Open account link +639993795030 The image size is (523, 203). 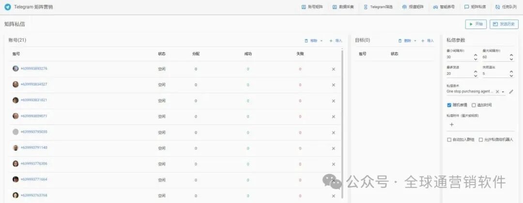coord(34,132)
